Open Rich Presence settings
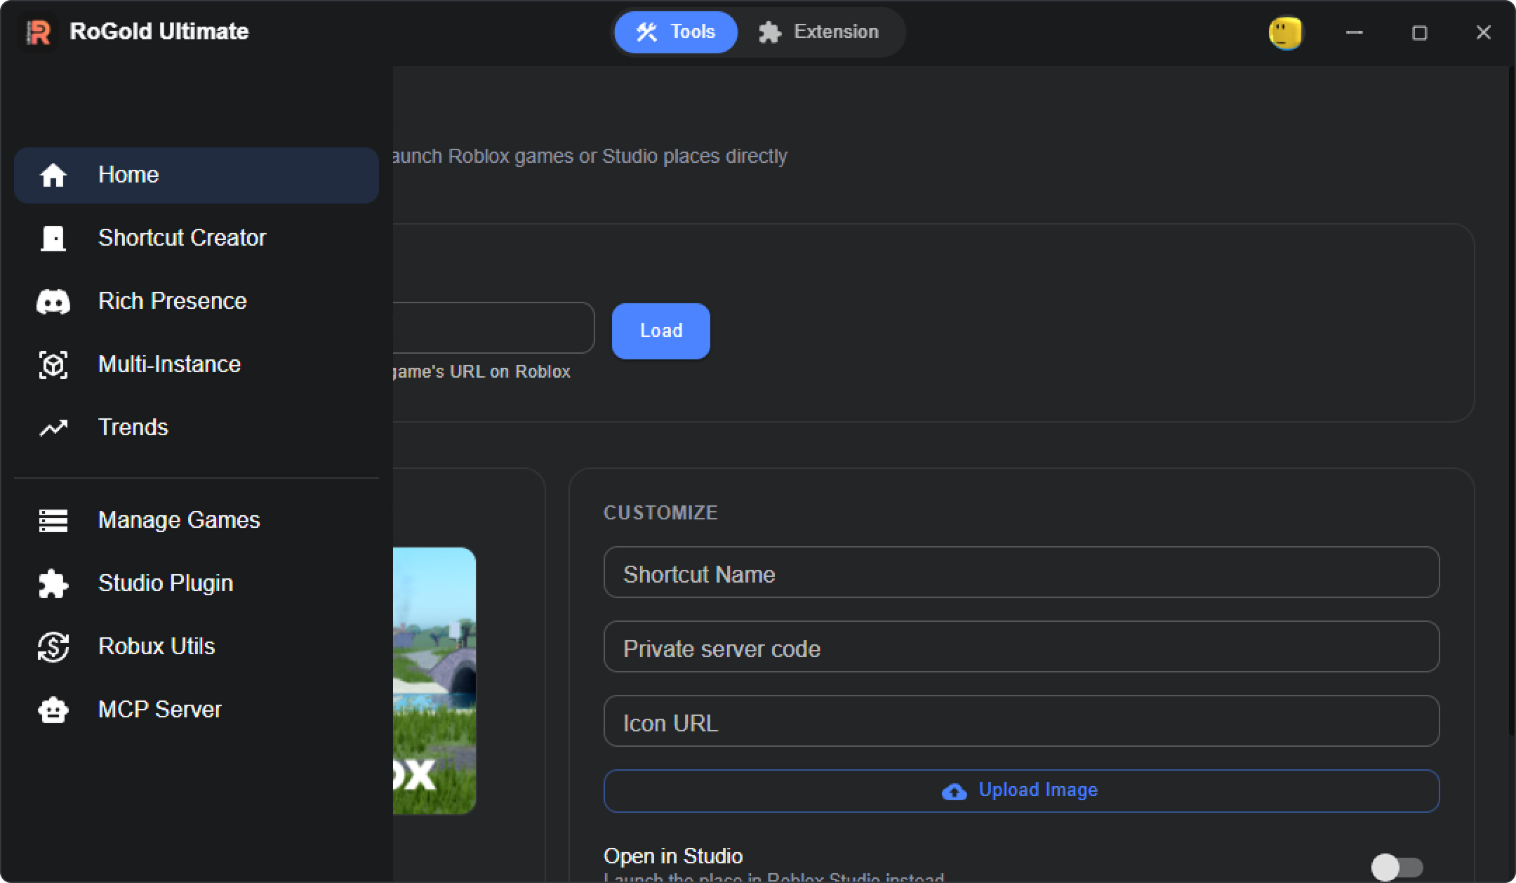The width and height of the screenshot is (1516, 883). point(197,302)
